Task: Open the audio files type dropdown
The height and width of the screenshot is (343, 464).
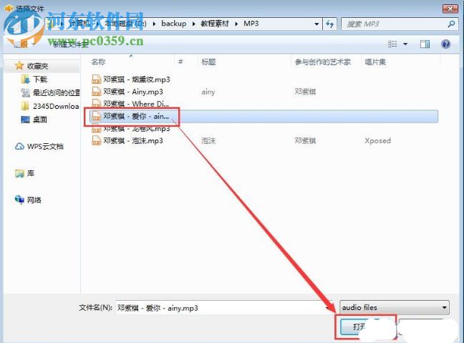Action: [x=394, y=307]
